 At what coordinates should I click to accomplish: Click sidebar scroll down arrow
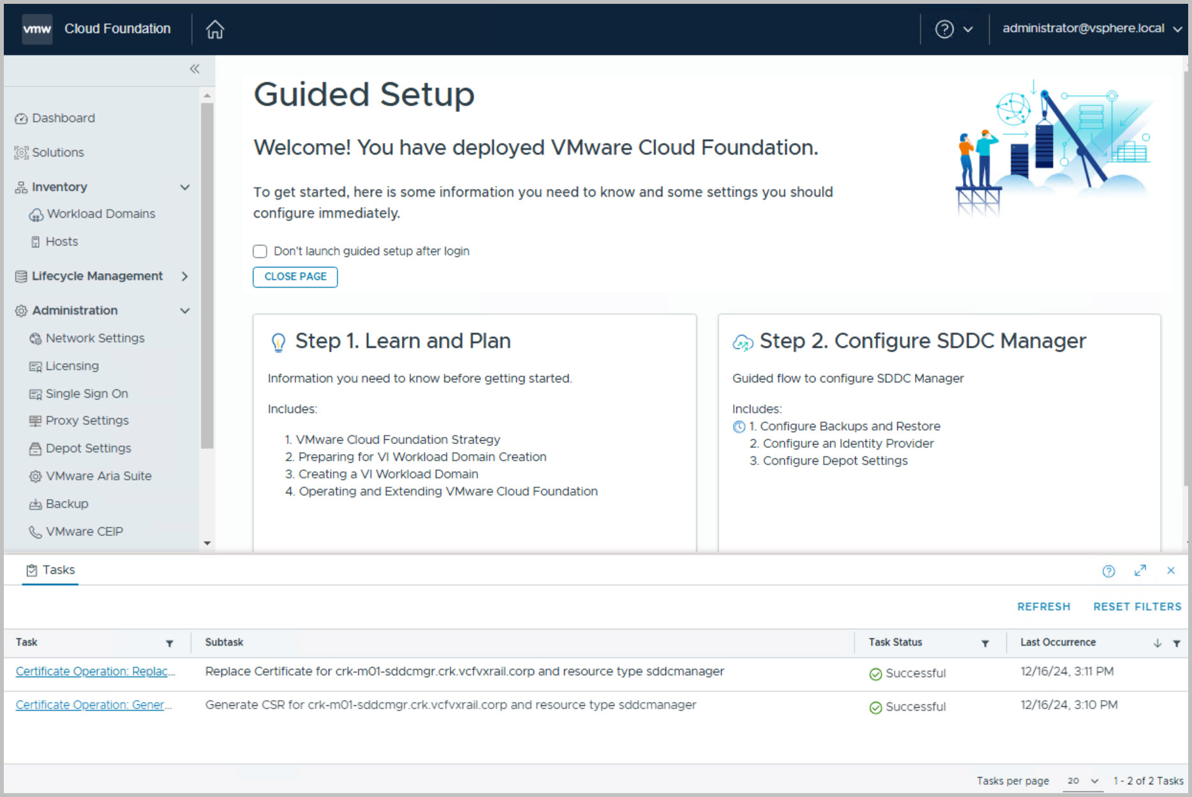click(x=207, y=544)
